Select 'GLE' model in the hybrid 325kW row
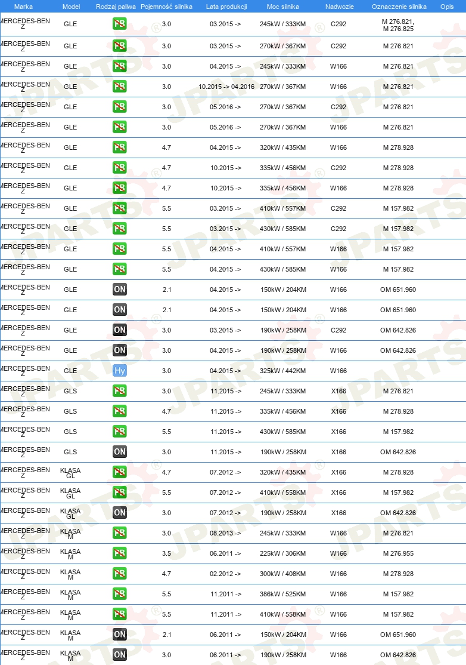Screen dimensions: 466x665 pyautogui.click(x=70, y=371)
